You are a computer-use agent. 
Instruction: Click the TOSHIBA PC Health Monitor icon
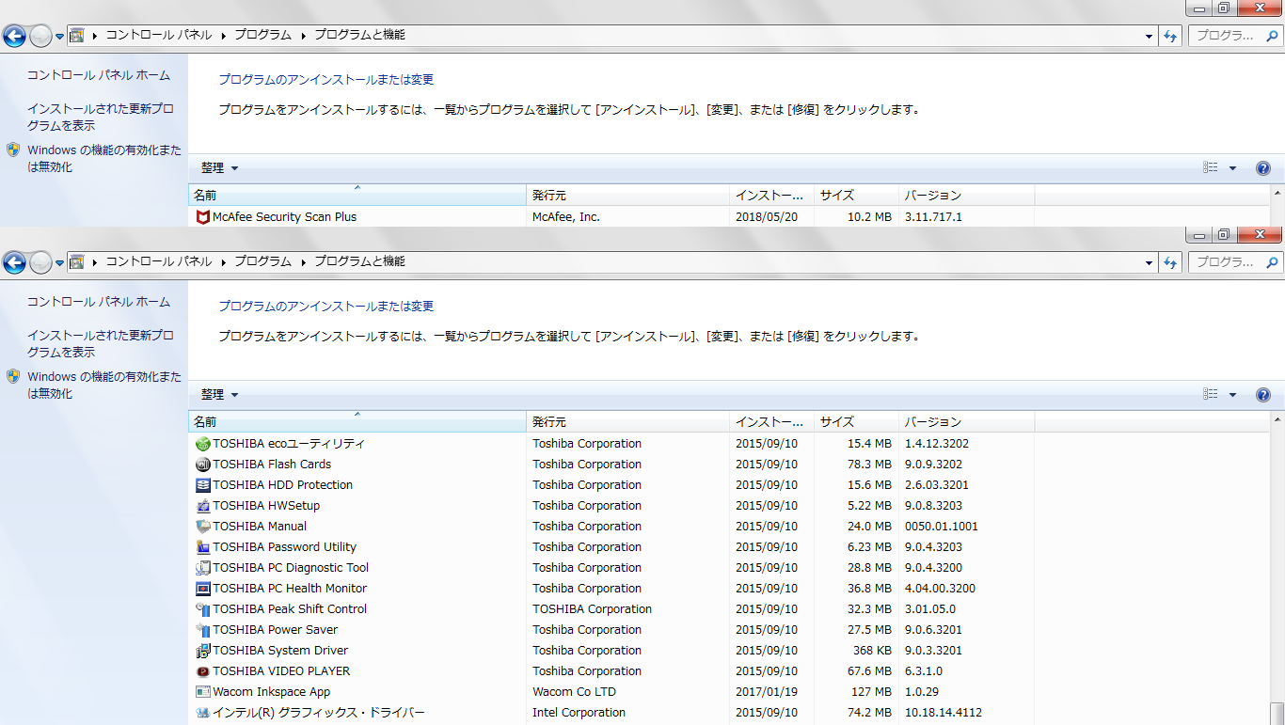tap(202, 589)
